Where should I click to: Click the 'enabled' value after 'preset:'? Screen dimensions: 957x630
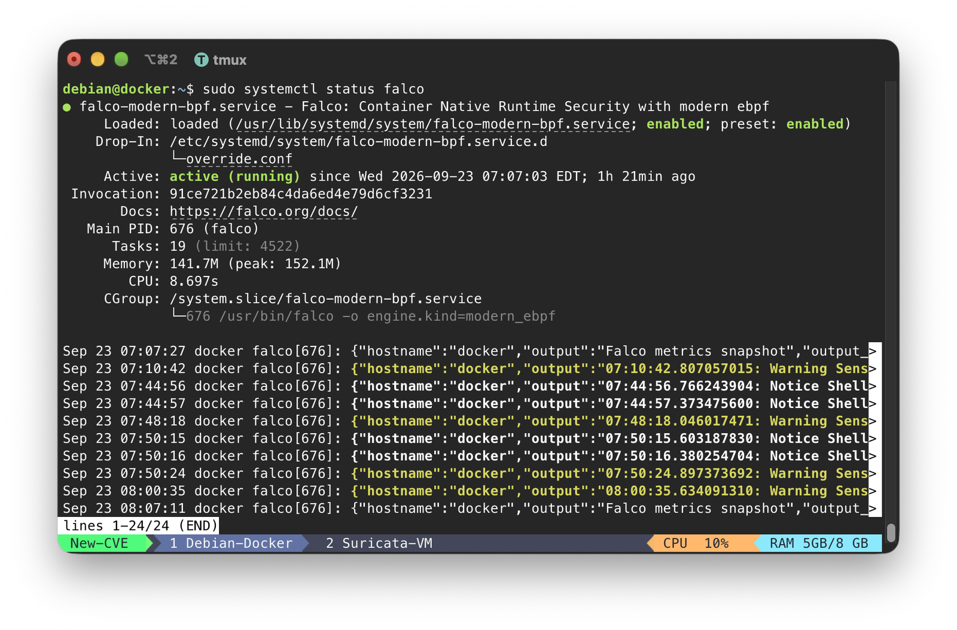(x=815, y=124)
